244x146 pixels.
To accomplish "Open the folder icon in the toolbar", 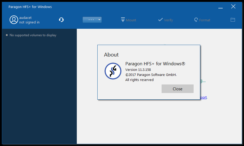I will (x=233, y=20).
